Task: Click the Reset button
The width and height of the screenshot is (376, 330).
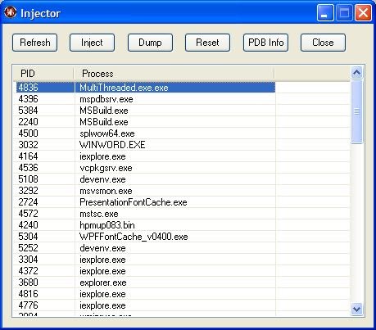Action: [x=207, y=43]
